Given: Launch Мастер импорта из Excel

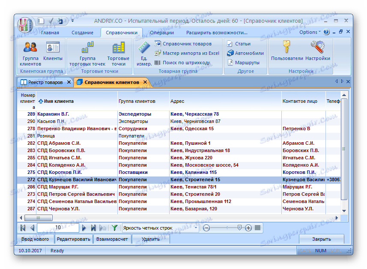Looking at the screenshot, I should [x=187, y=53].
